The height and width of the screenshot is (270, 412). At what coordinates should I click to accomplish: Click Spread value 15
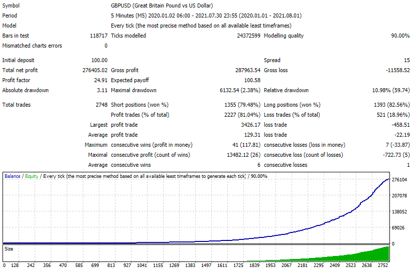(407, 60)
